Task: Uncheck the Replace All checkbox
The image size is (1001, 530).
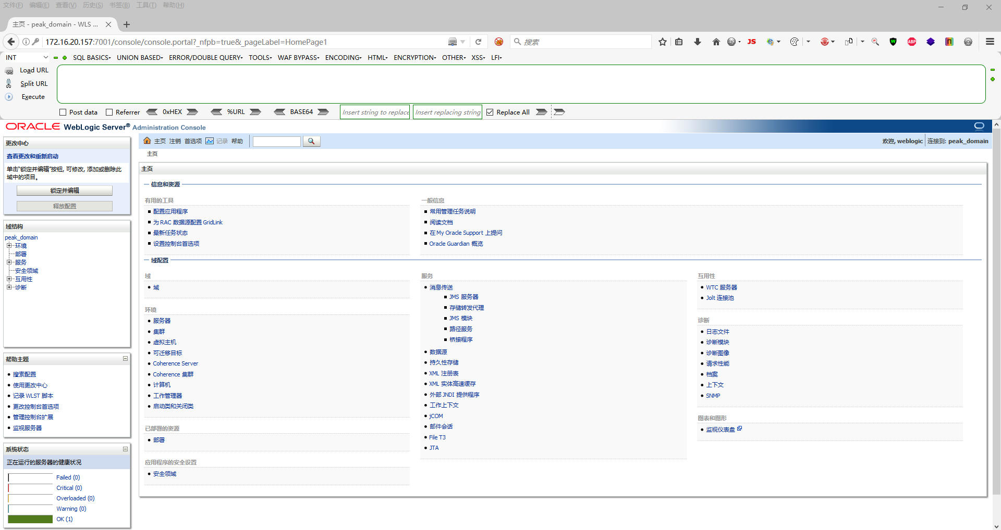Action: point(490,111)
